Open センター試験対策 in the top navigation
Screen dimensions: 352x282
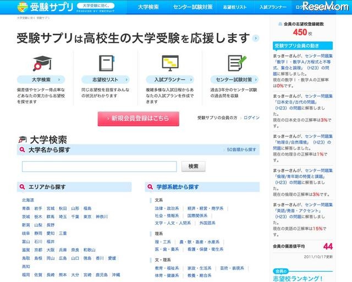coord(193,7)
